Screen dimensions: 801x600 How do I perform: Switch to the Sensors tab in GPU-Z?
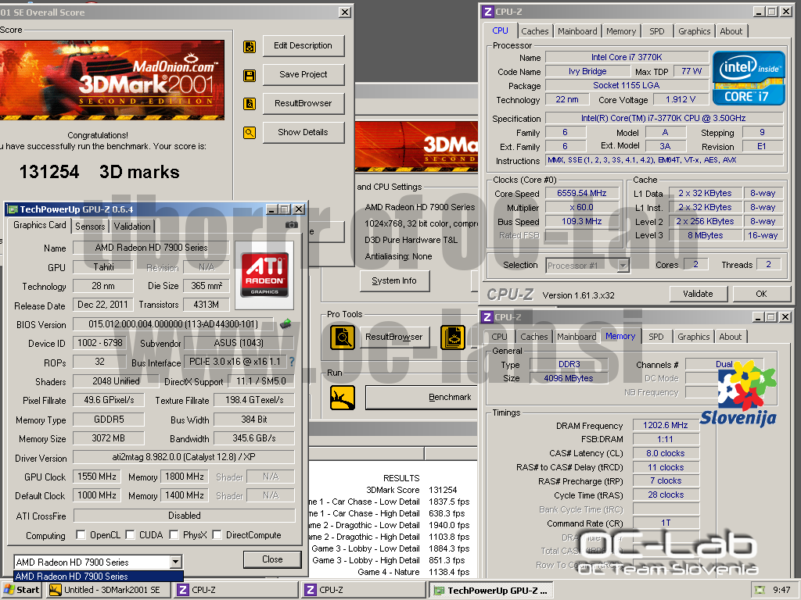[x=90, y=226]
